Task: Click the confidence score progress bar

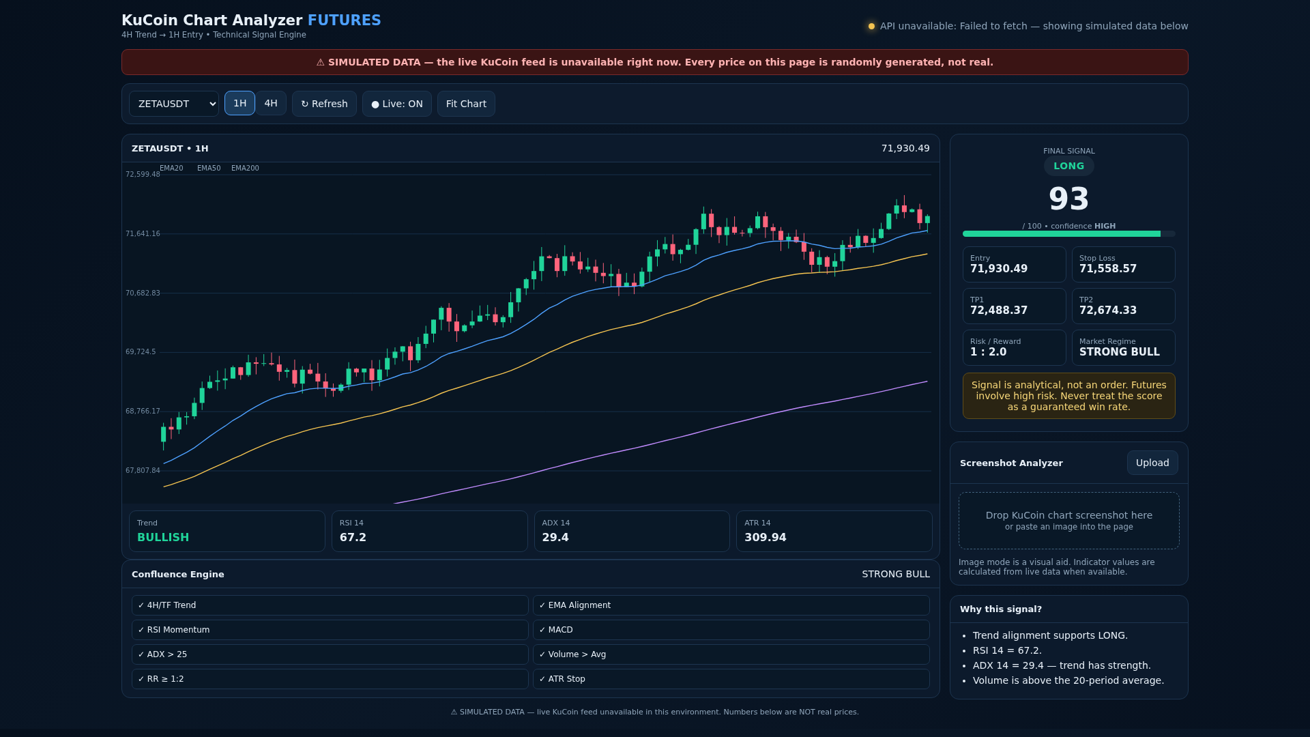Action: 1069,234
